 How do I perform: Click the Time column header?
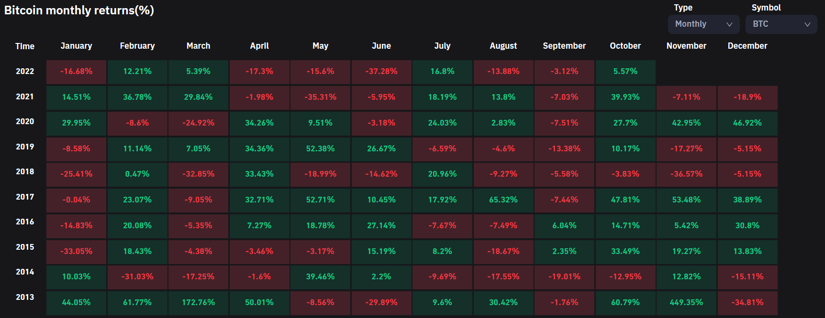tap(25, 46)
